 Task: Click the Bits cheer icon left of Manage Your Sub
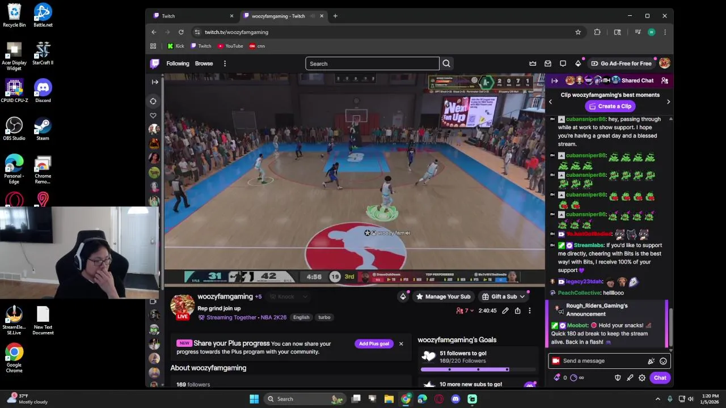403,296
